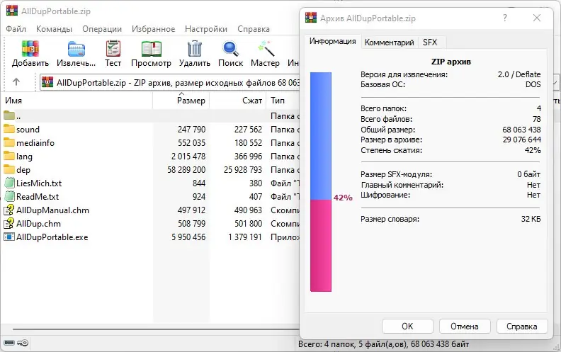Click the status bar total text
This screenshot has width=561, height=352.
pos(383,344)
